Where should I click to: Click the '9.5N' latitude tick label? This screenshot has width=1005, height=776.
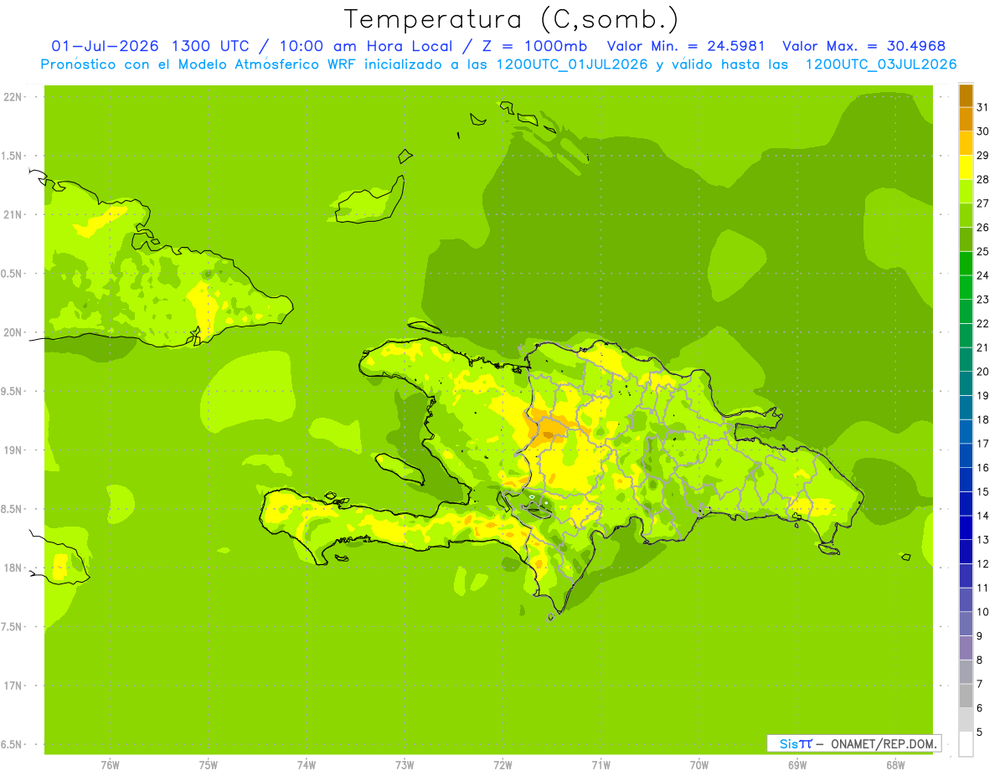[13, 391]
